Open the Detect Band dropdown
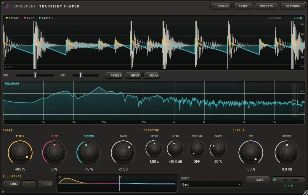Image resolution: width=308 pixels, height=195 pixels. click(211, 184)
